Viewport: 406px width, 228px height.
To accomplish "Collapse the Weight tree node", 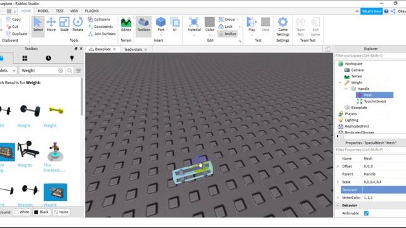I will (340, 82).
